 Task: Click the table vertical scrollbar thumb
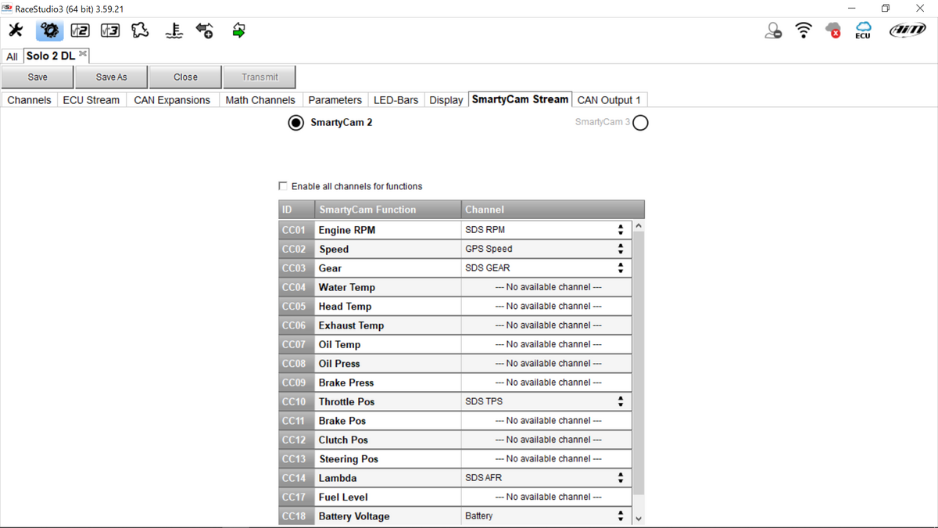coord(639,363)
